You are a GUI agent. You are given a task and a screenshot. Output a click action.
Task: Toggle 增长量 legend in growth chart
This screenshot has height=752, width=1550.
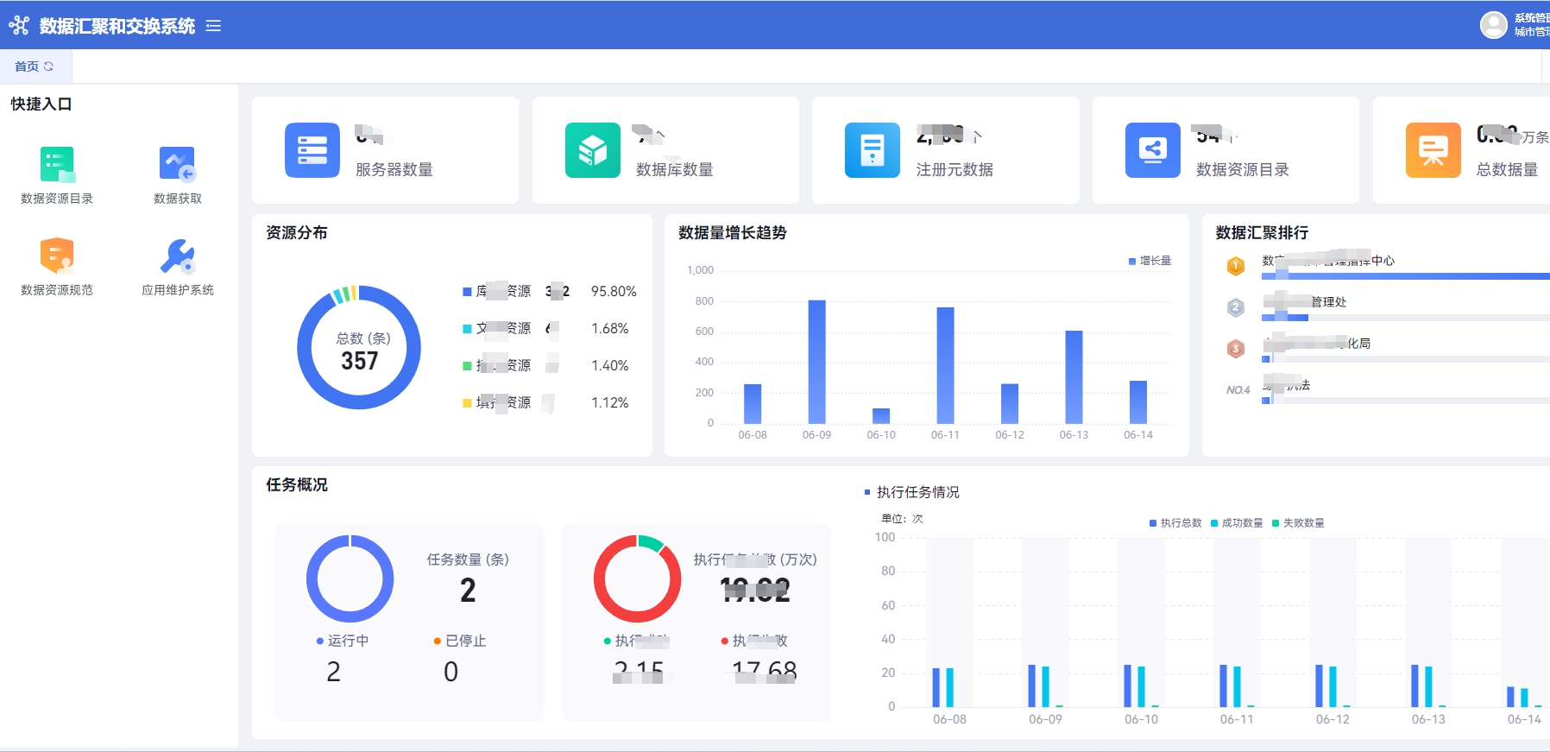(x=1150, y=261)
